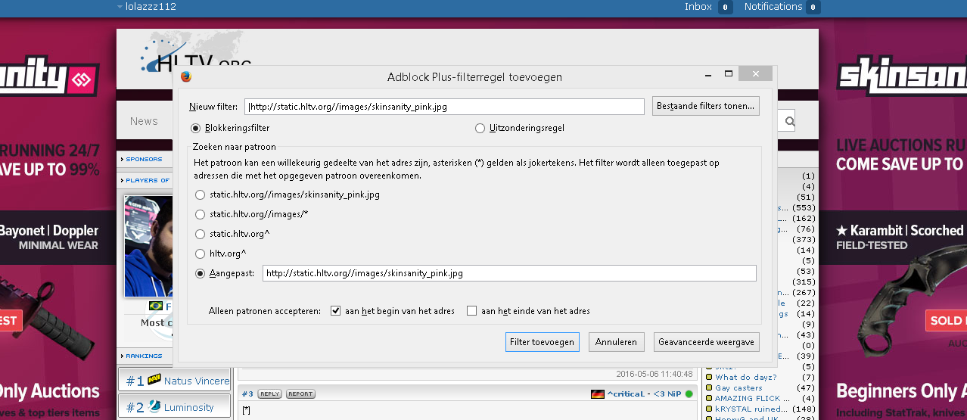The height and width of the screenshot is (420, 967).
Task: Choose pattern static.hltv.org^
Action: point(201,234)
